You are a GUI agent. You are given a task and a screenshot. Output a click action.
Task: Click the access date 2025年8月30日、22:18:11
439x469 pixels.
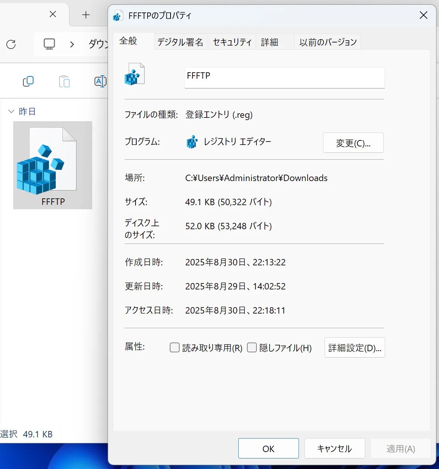(x=235, y=311)
